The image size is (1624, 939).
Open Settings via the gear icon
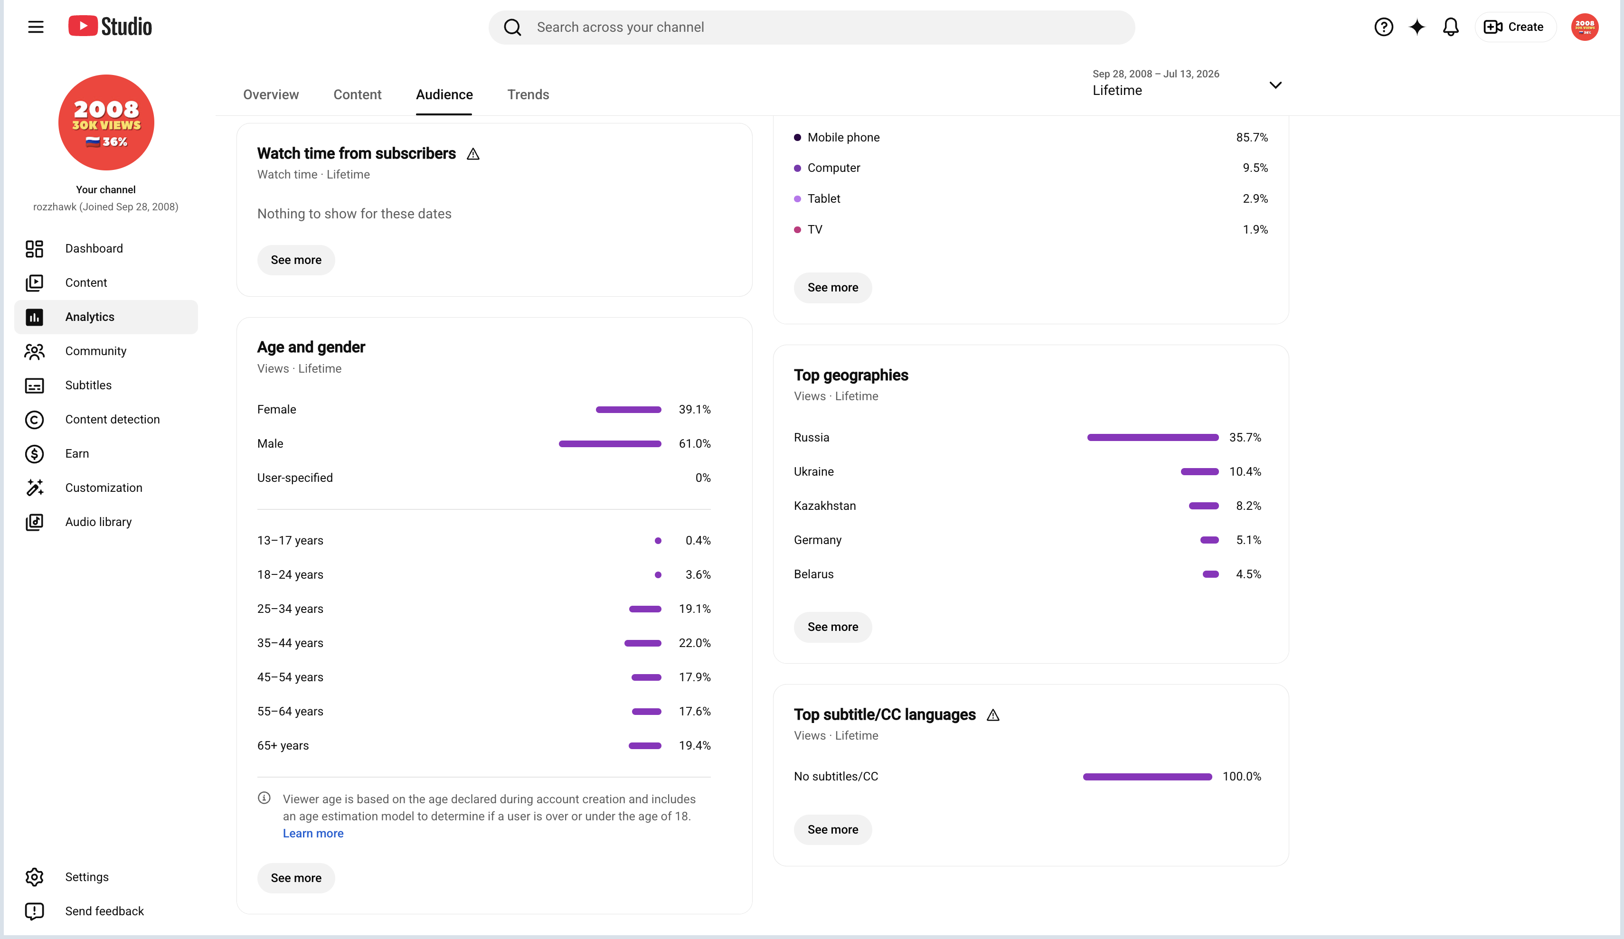coord(34,876)
